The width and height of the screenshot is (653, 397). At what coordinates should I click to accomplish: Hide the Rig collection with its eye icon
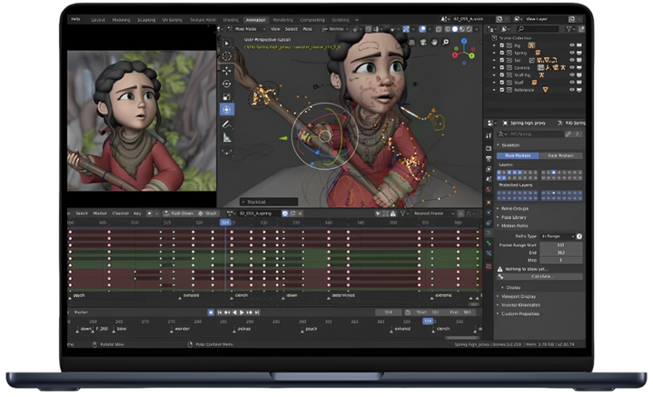[x=572, y=45]
